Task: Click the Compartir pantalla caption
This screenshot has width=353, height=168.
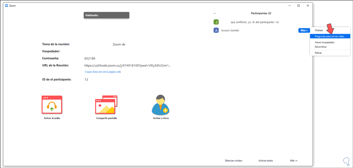Action: (106, 118)
